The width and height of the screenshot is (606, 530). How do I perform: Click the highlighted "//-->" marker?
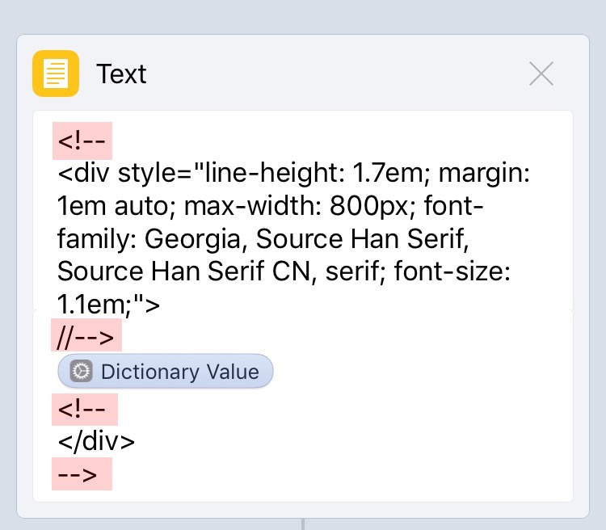[86, 334]
